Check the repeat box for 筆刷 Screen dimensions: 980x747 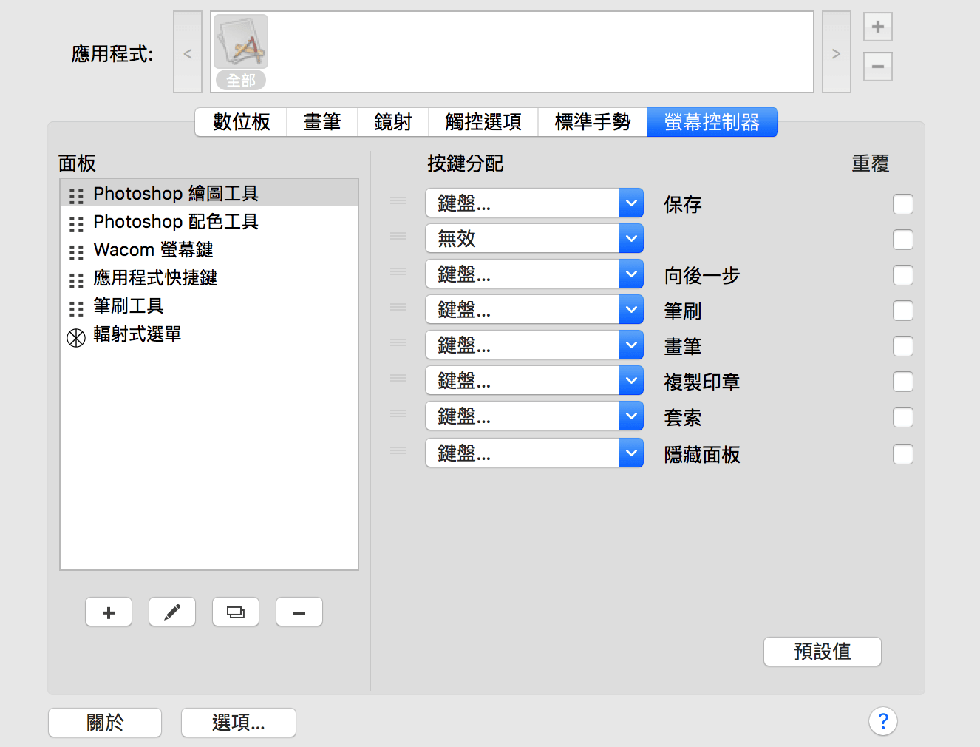click(903, 311)
